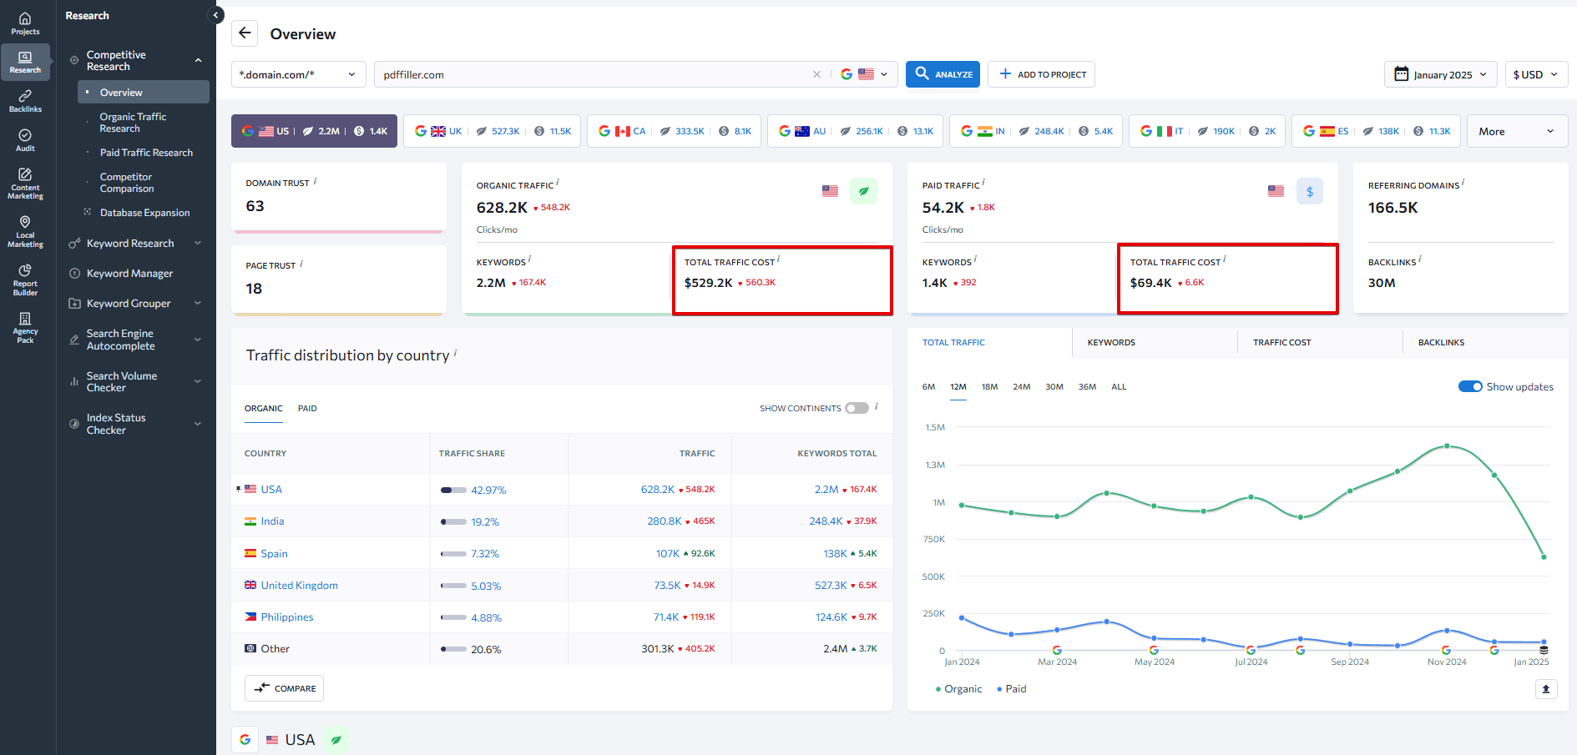Click the Google update marker at Nov 2024
This screenshot has width=1577, height=755.
1446,650
